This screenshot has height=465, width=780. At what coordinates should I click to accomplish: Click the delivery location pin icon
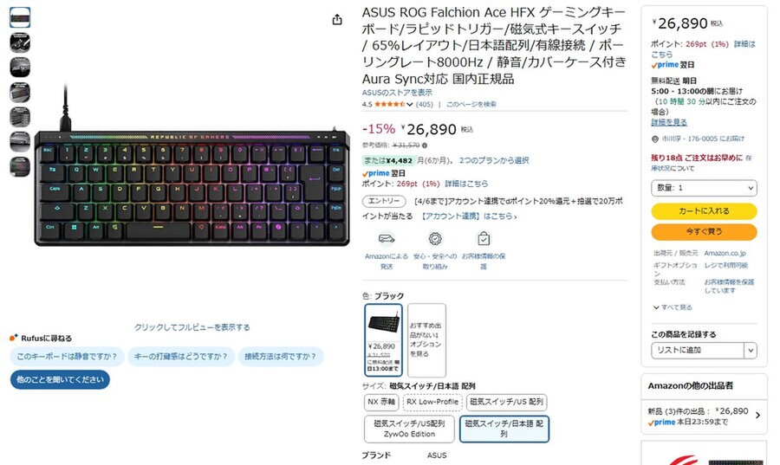[x=654, y=139]
